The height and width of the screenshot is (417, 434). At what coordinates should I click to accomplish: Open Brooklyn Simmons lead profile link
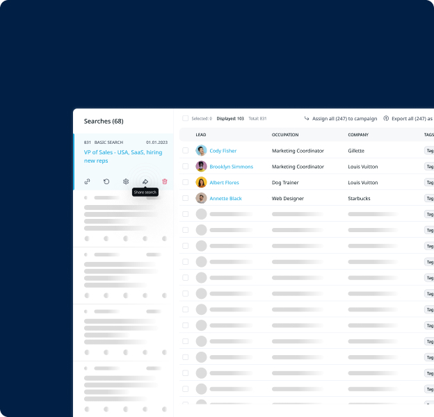point(232,167)
